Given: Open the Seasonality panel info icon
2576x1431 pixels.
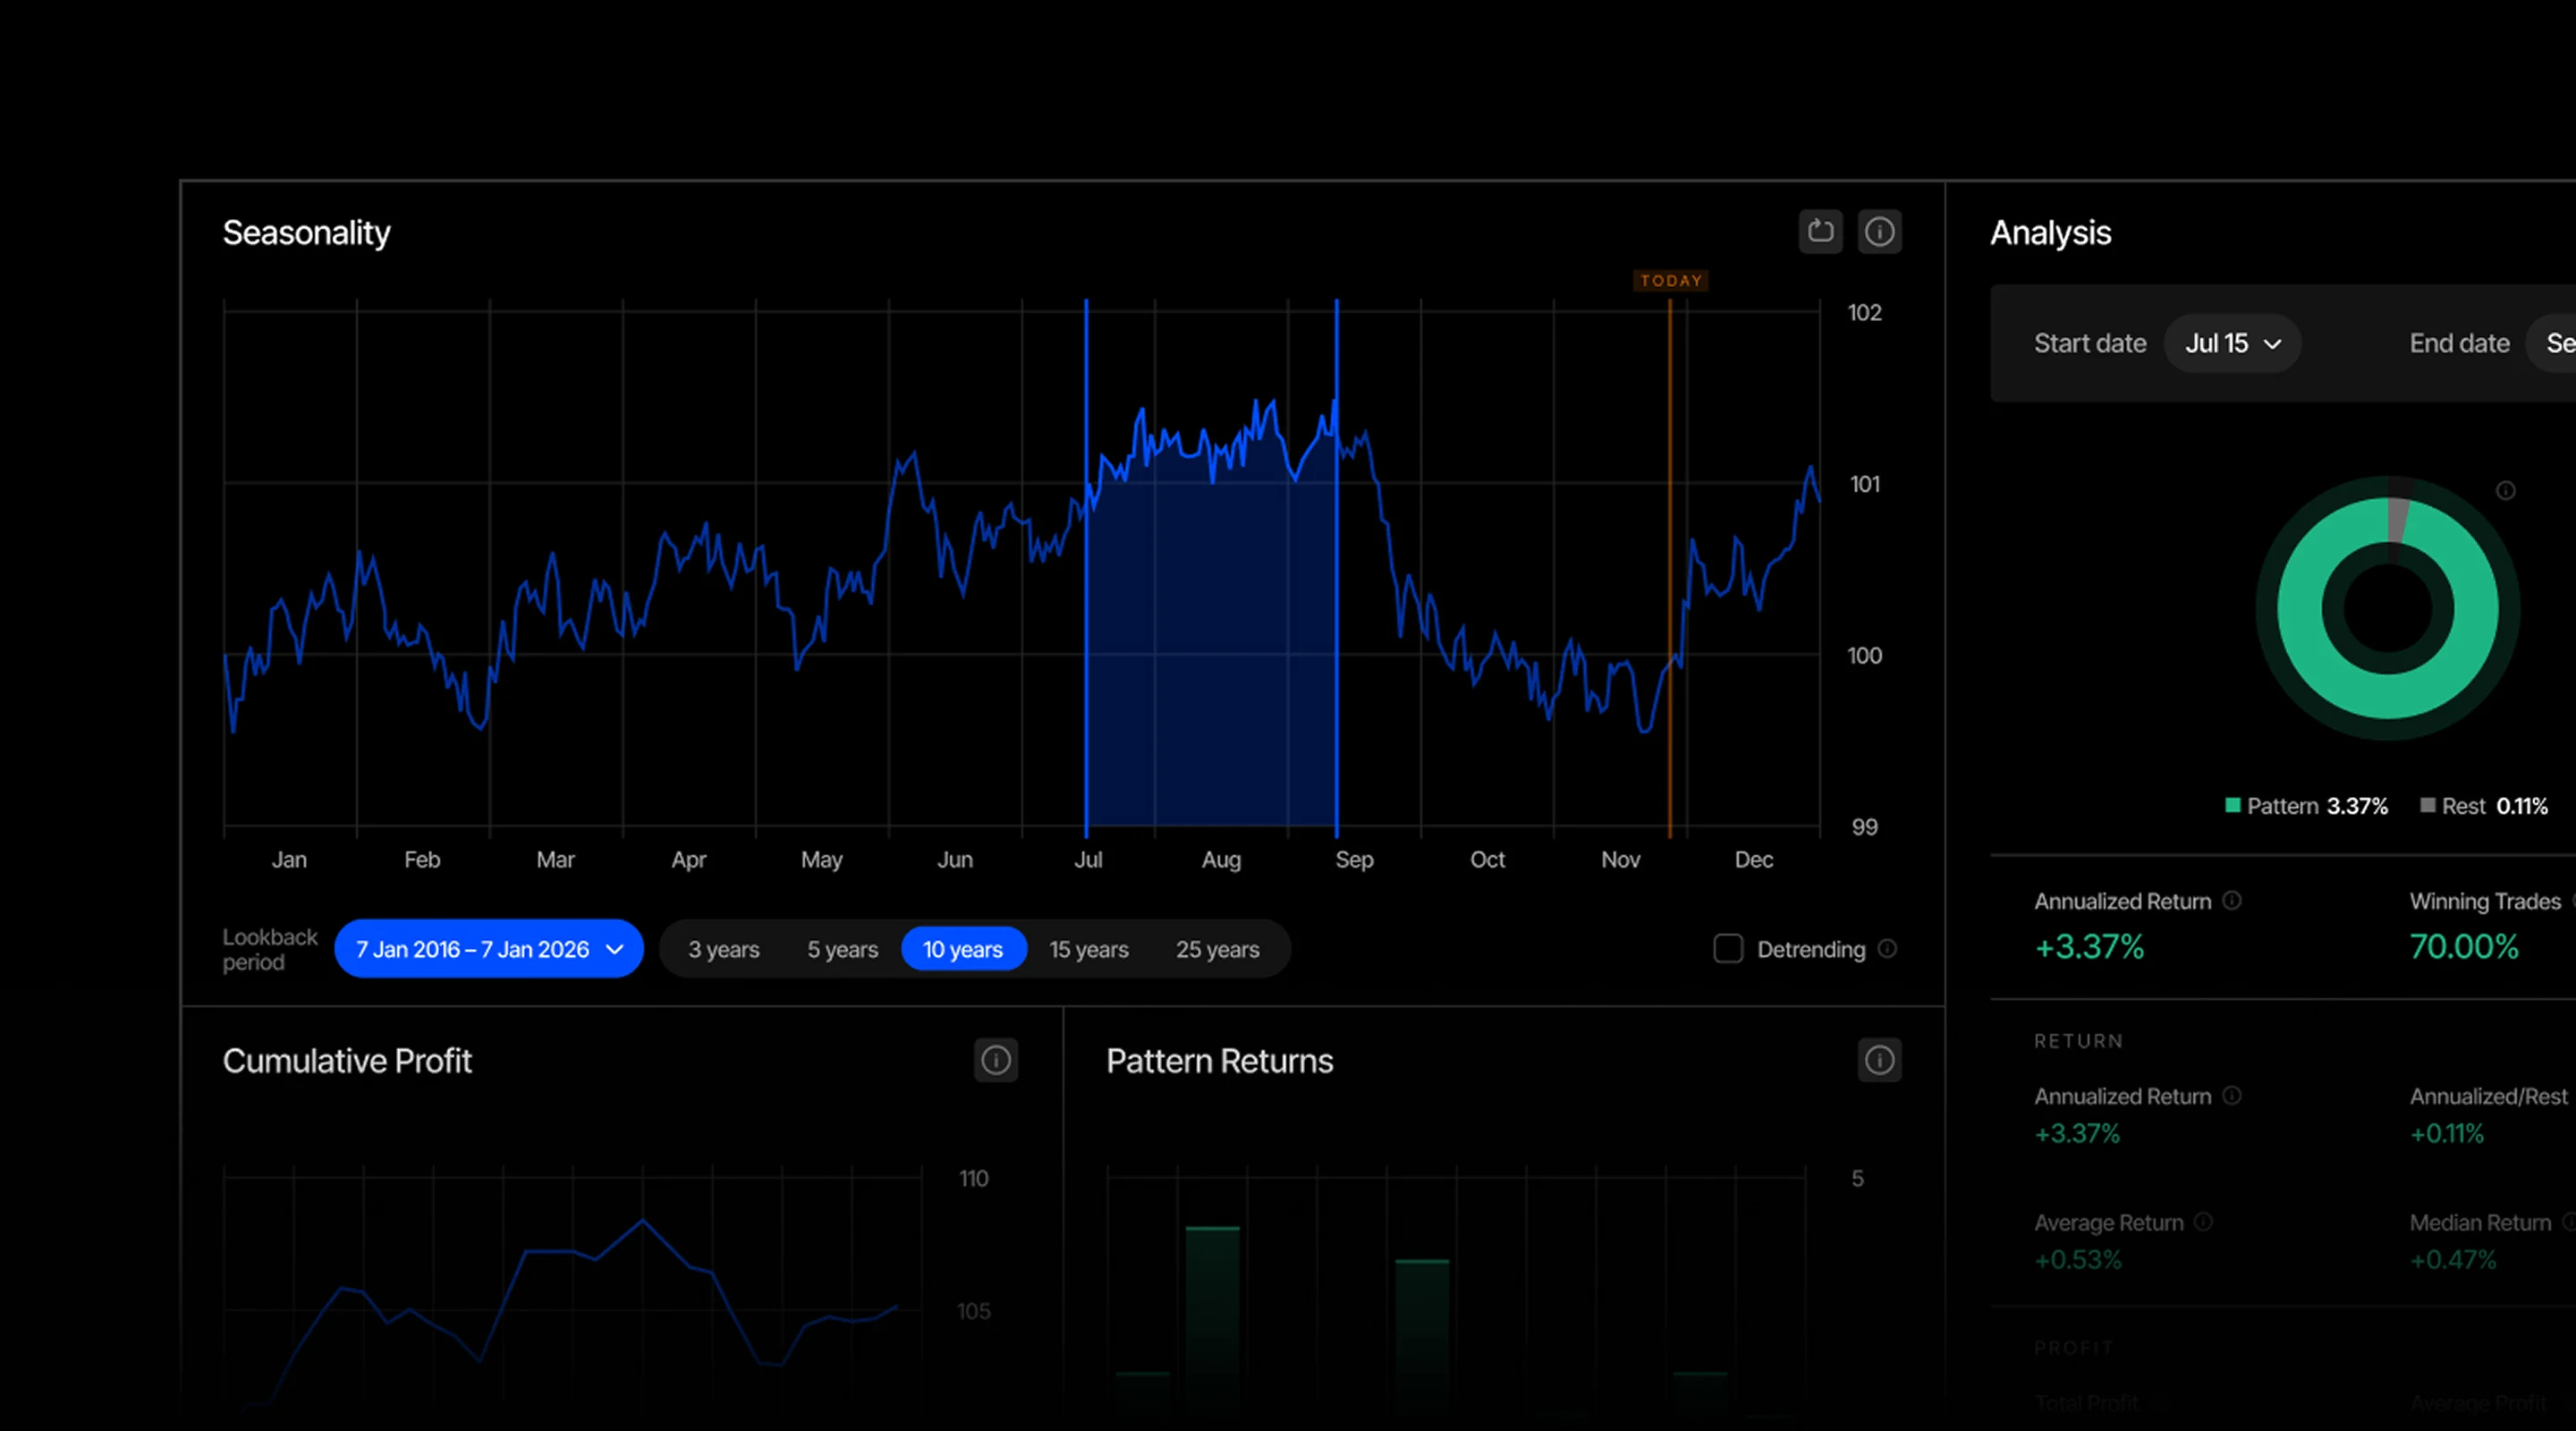Looking at the screenshot, I should 1879,232.
